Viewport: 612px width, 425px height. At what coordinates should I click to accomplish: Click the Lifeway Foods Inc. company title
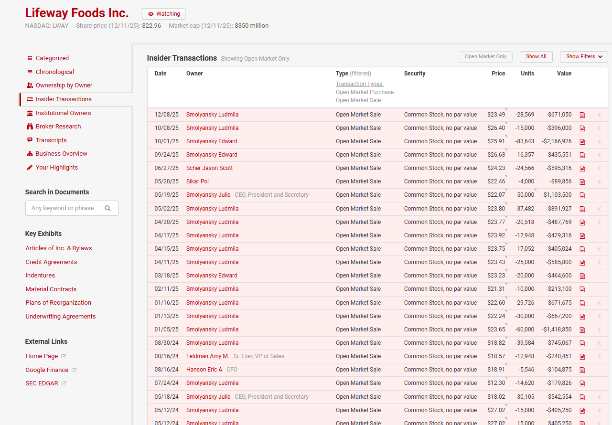[x=77, y=13]
